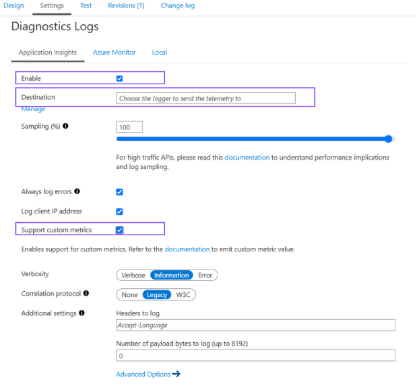Set correlation protocol to W3C
The image size is (417, 384).
tap(183, 295)
